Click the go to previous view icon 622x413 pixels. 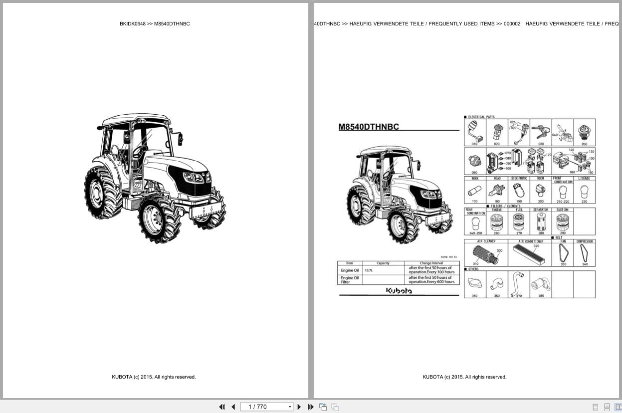pyautogui.click(x=323, y=407)
